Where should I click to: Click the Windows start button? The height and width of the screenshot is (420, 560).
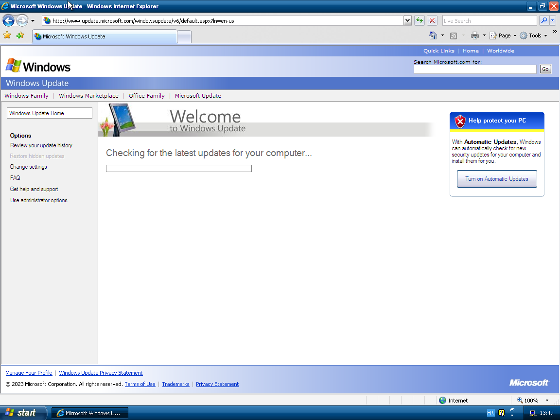23,413
